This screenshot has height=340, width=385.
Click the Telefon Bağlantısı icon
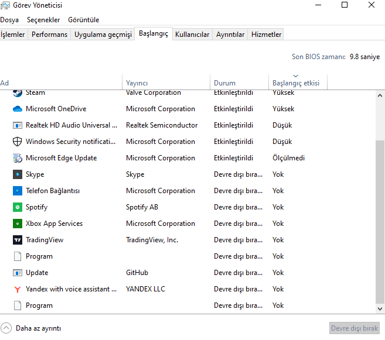(x=17, y=191)
